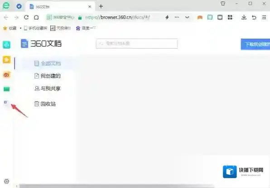This screenshot has height=188, width=270.
Task: Open the 手机收藏夹 bookmark
Action: 35,28
